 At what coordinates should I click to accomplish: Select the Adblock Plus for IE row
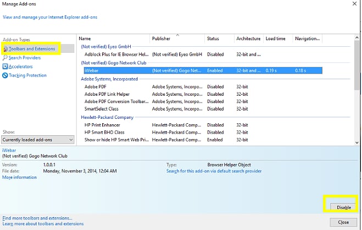tap(203, 54)
